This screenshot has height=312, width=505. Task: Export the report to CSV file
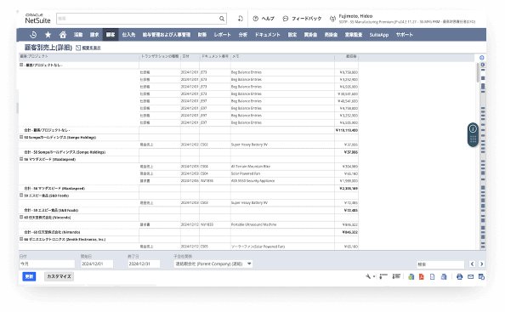[x=433, y=276]
